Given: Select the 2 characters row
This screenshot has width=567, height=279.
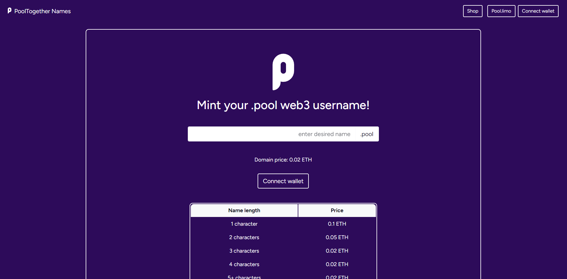Looking at the screenshot, I should [x=283, y=237].
